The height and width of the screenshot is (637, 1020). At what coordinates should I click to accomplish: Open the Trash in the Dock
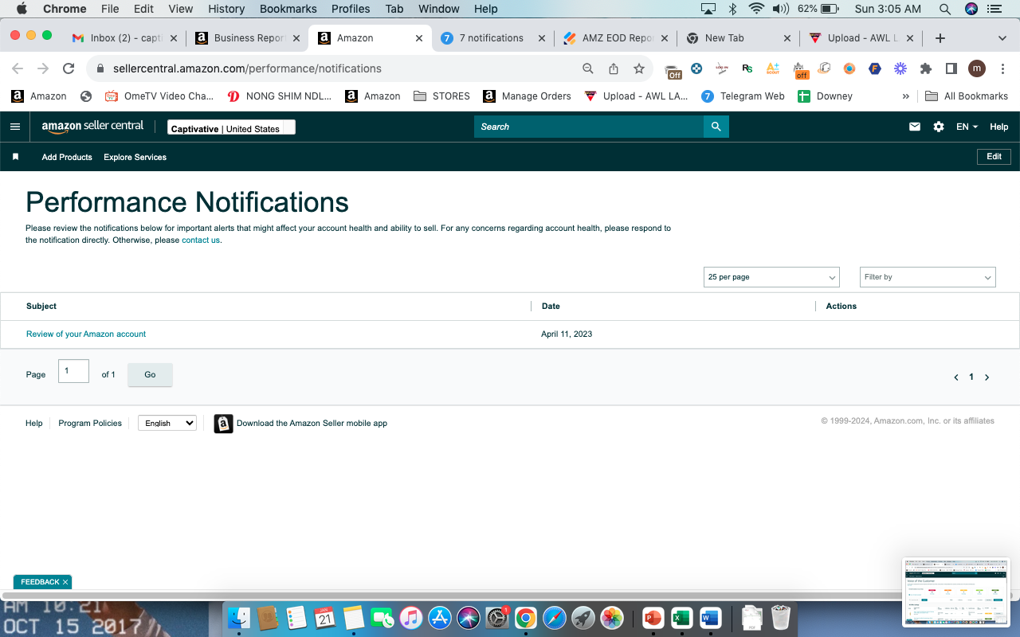[781, 617]
